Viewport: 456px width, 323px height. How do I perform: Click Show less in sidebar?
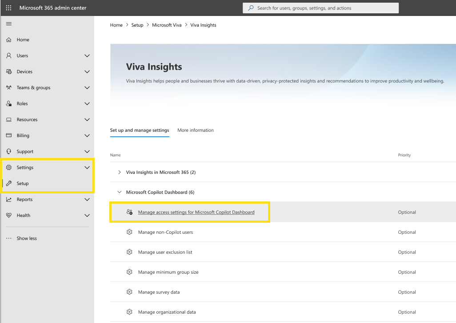coord(27,238)
